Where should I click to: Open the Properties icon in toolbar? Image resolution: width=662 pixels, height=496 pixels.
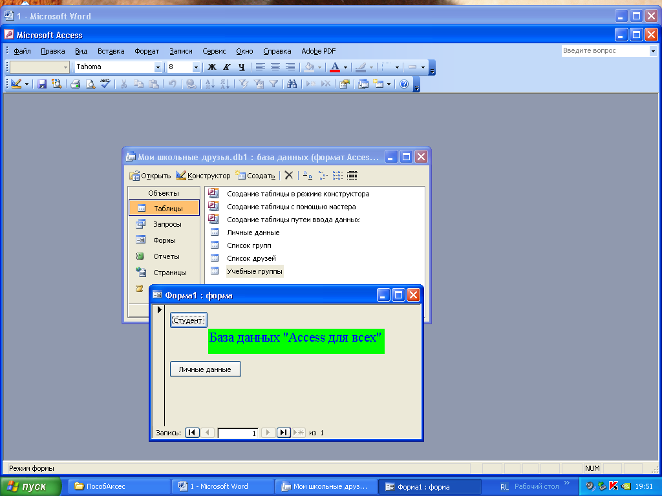[x=344, y=84]
